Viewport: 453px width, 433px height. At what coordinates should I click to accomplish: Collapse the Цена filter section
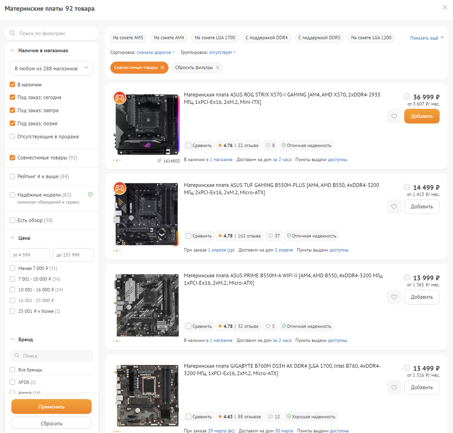[x=12, y=238]
